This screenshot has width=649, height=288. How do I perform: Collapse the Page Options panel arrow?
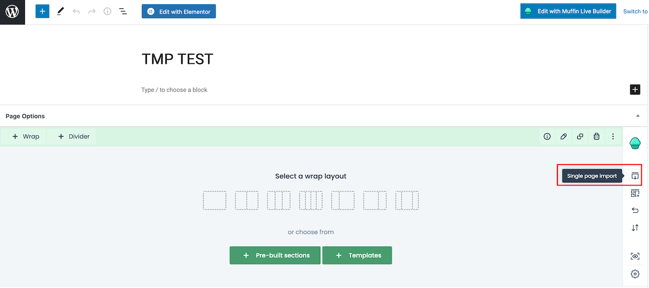(637, 116)
